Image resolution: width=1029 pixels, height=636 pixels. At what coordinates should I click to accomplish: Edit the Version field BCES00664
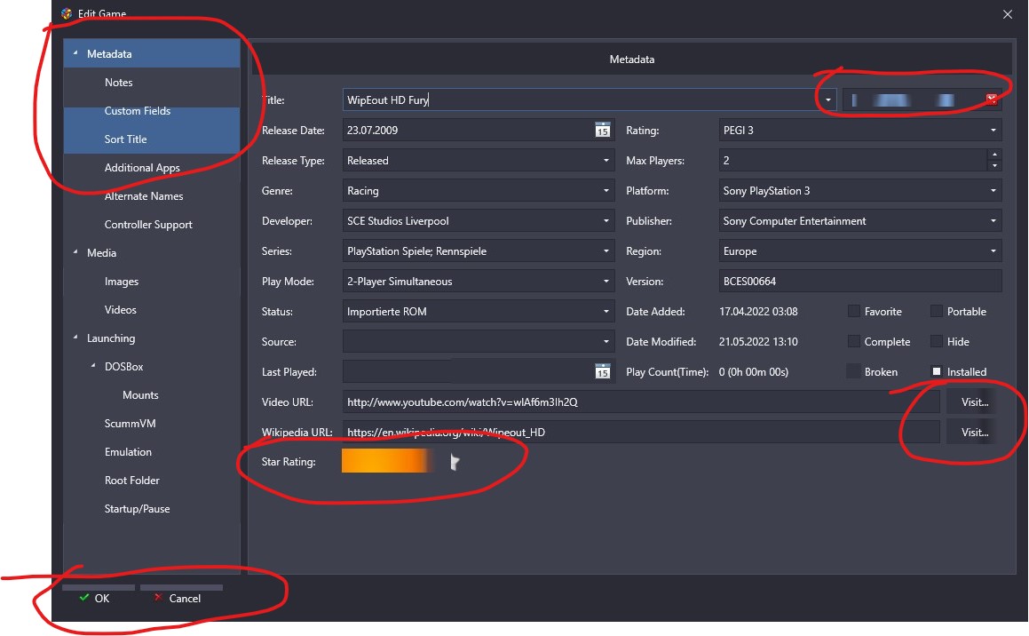[x=860, y=281]
